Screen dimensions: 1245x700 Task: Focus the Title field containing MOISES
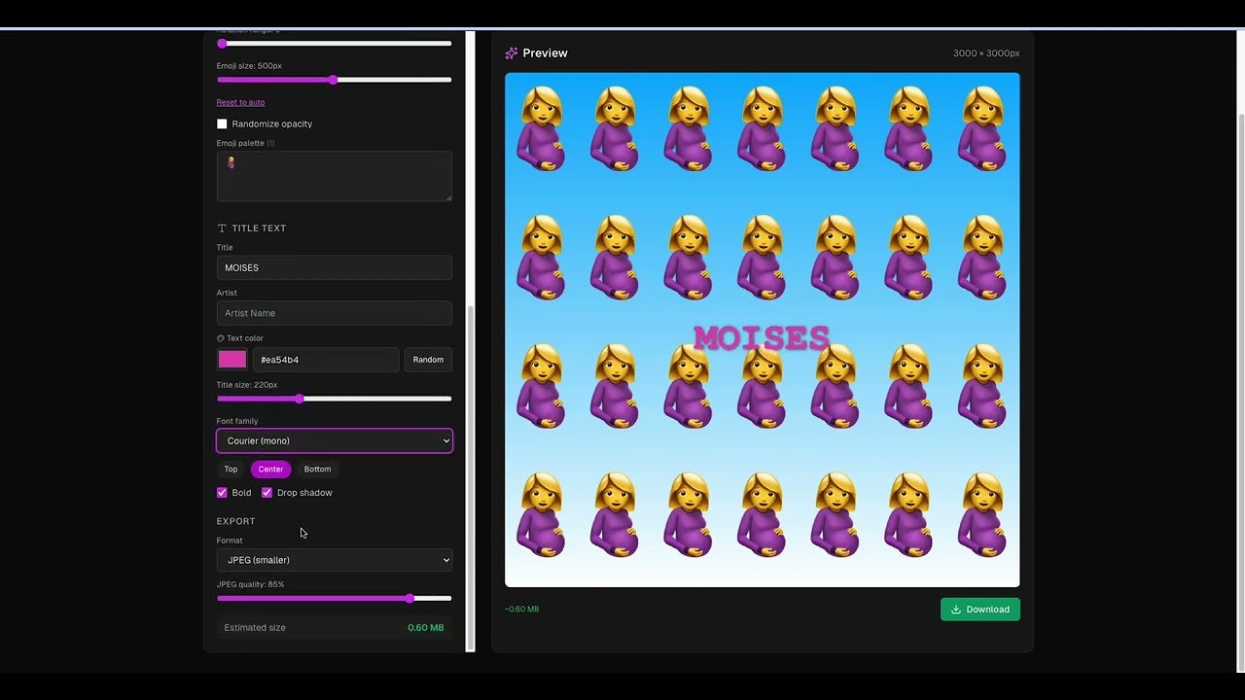[x=335, y=267]
